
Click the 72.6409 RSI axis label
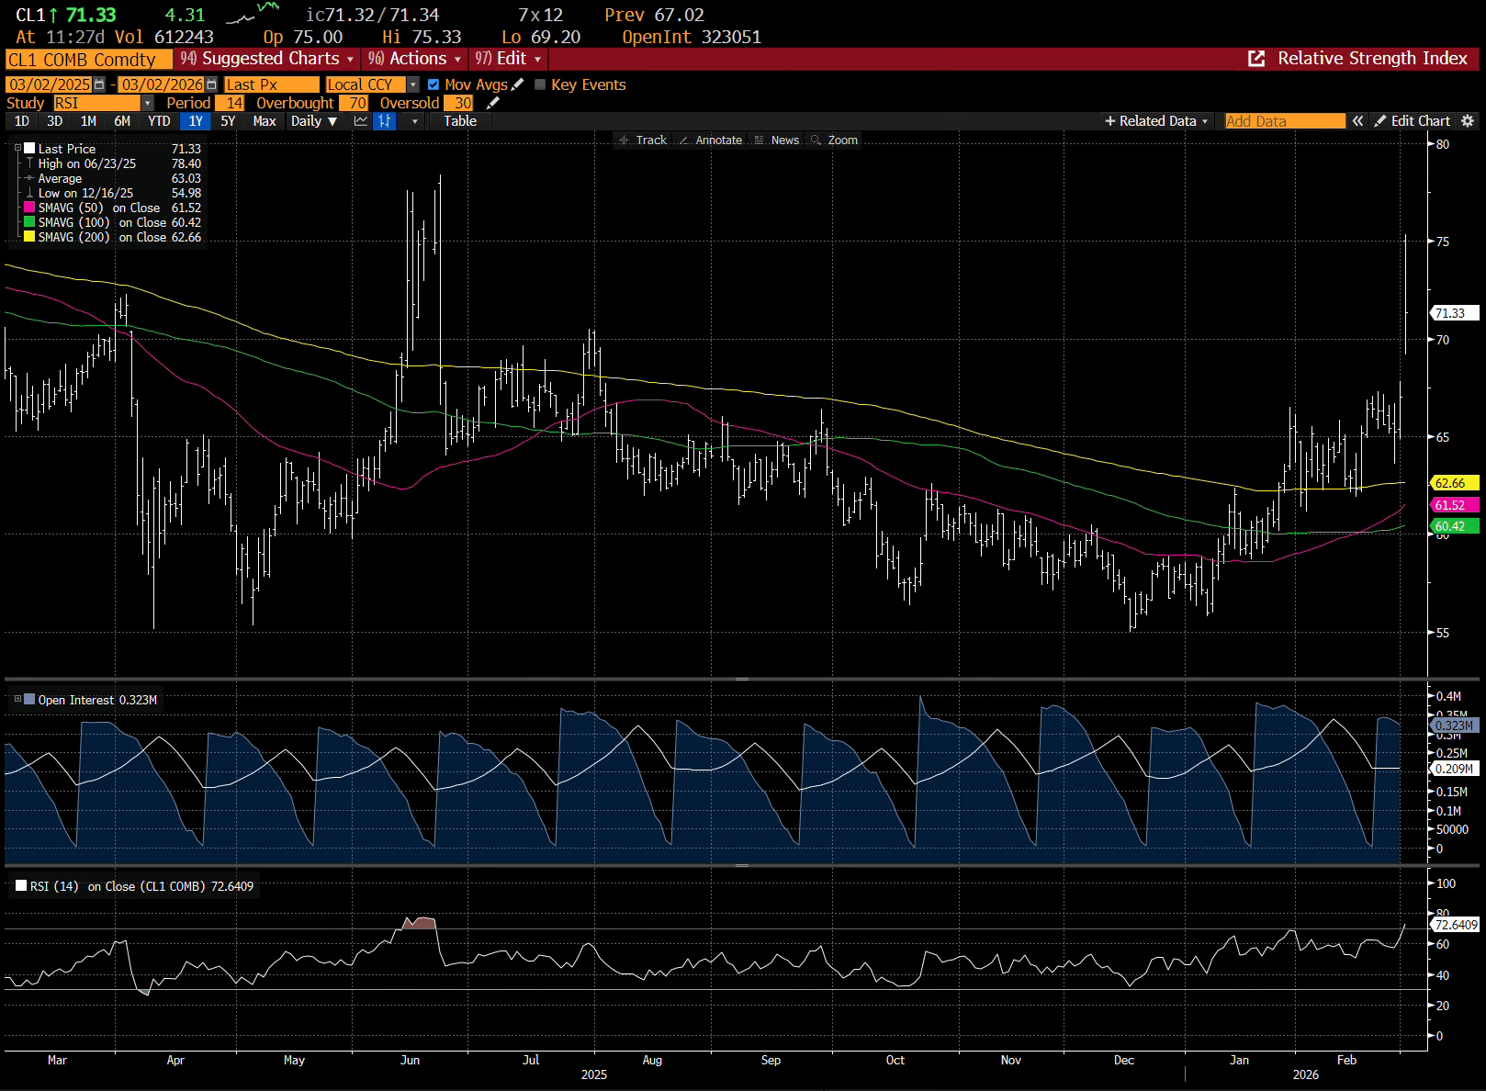(x=1455, y=925)
